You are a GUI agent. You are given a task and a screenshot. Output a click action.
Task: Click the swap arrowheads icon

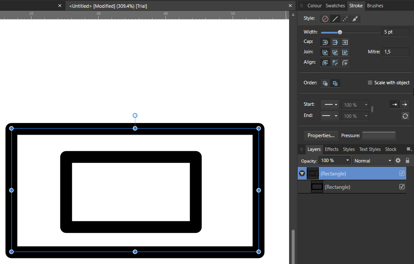click(405, 116)
